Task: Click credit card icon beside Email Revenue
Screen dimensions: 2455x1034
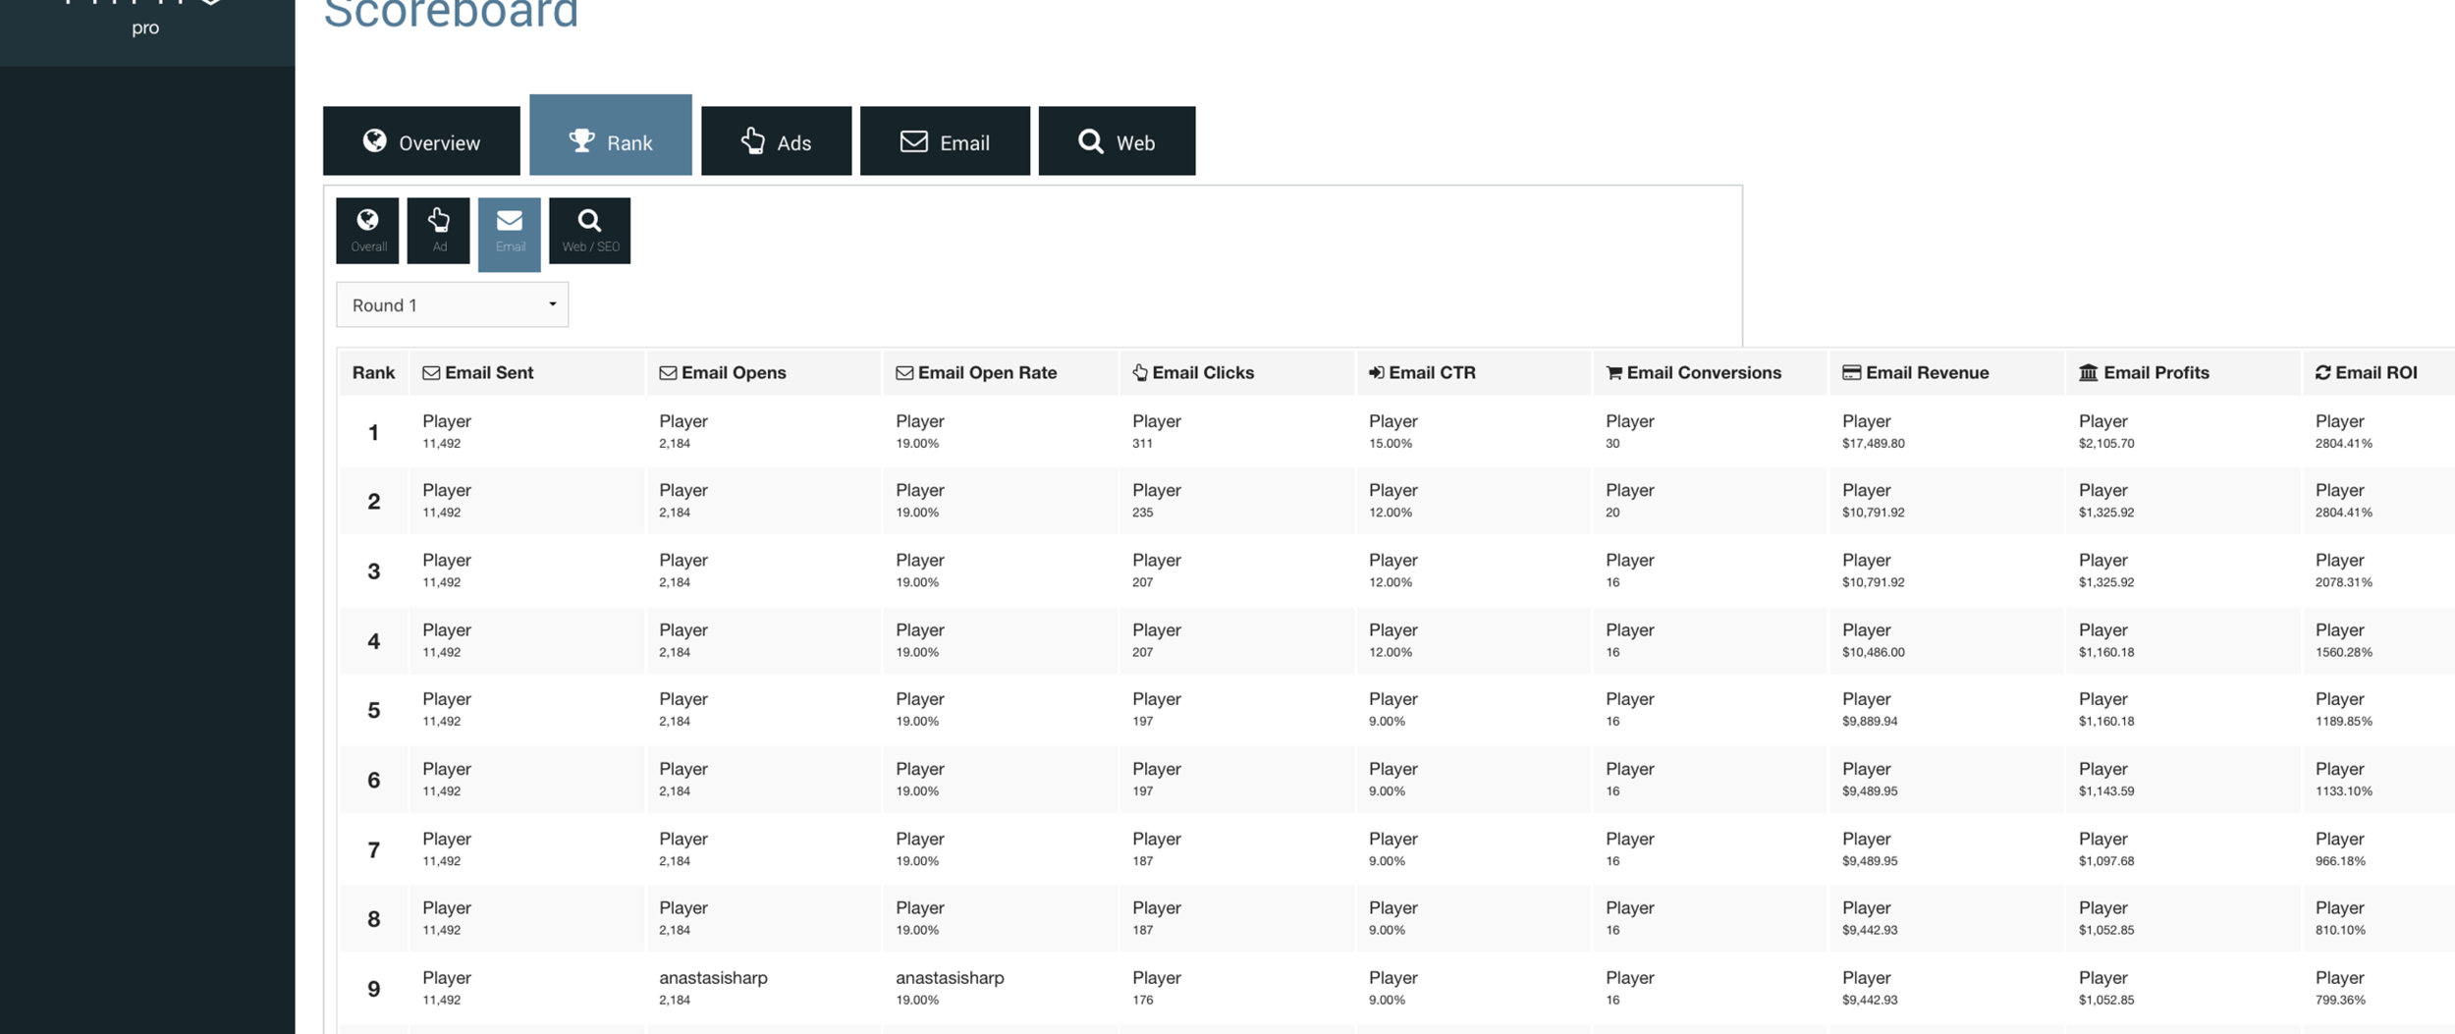Action: 1851,373
